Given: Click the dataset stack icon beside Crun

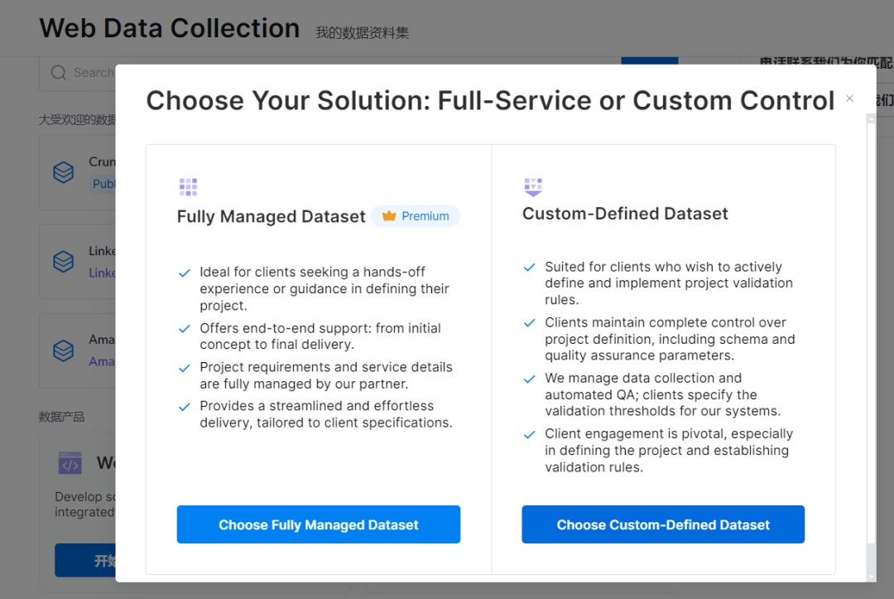Looking at the screenshot, I should click(63, 171).
